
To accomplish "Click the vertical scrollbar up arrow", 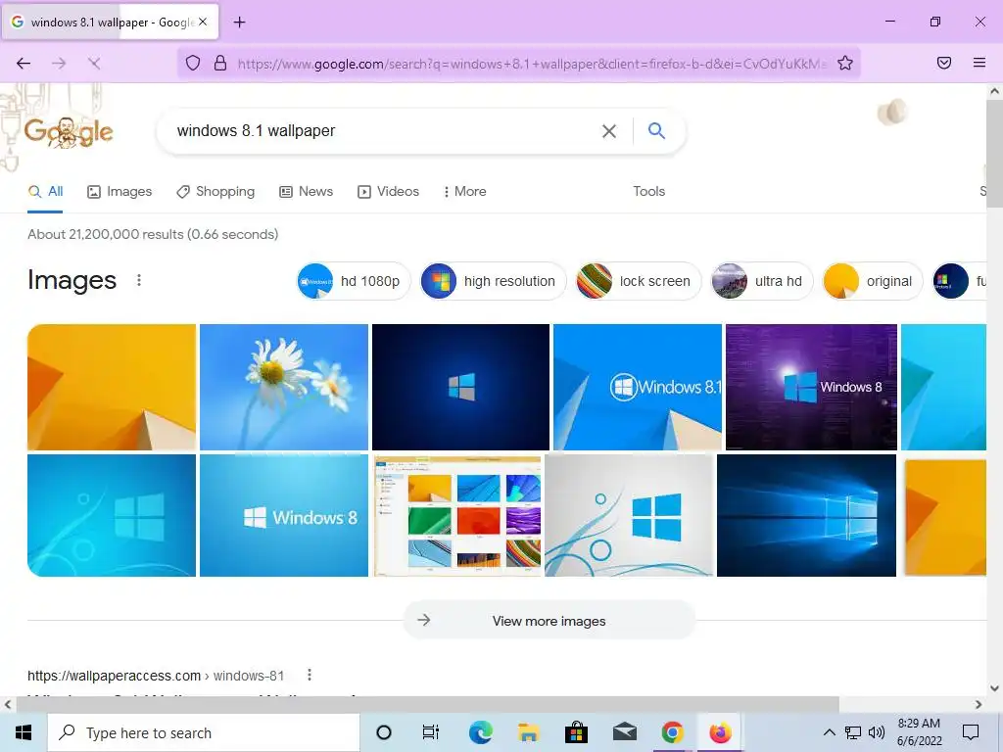I will click(x=995, y=91).
